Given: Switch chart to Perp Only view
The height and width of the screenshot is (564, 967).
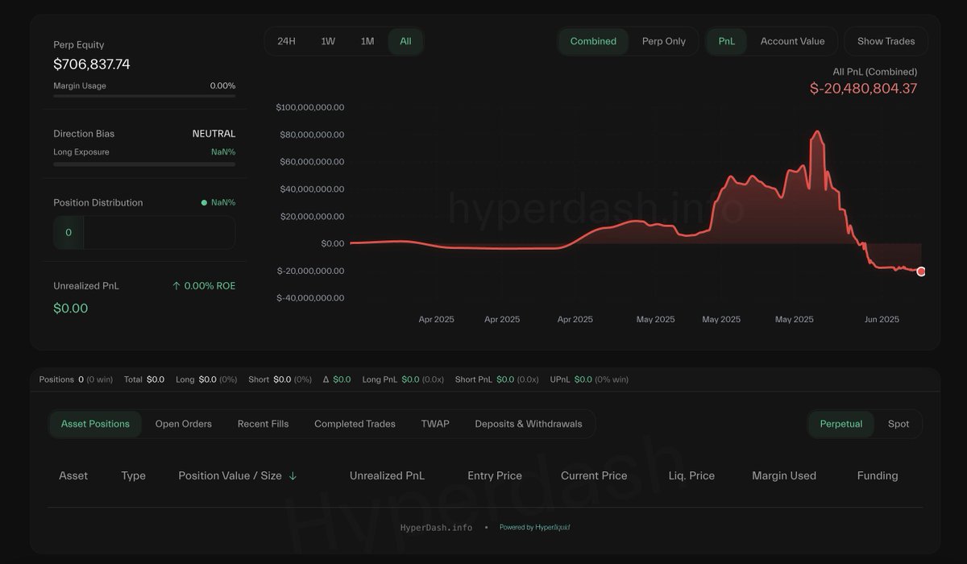Looking at the screenshot, I should point(664,41).
